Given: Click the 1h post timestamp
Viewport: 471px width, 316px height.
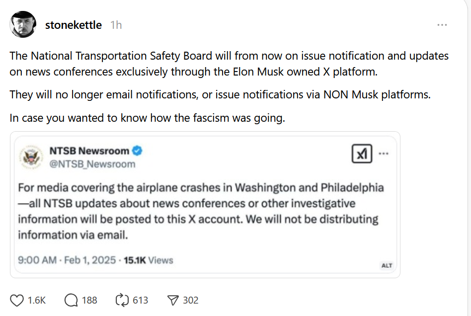Looking at the screenshot, I should tap(116, 25).
